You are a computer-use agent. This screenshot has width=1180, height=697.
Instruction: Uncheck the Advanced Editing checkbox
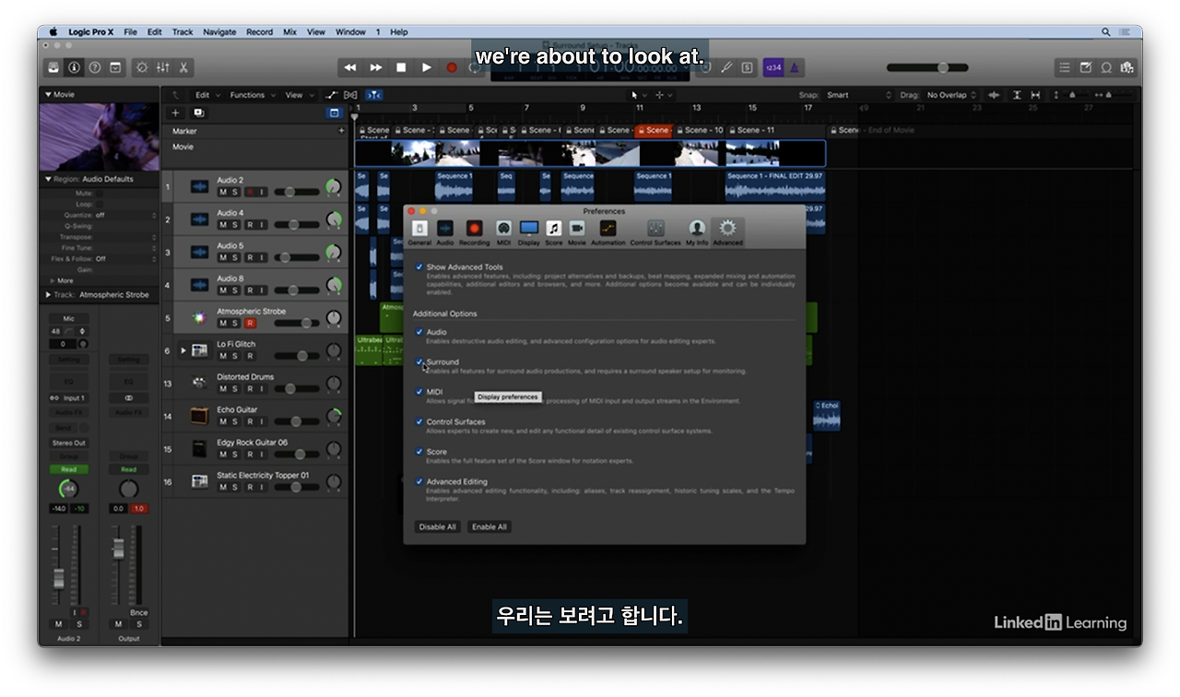pos(419,482)
